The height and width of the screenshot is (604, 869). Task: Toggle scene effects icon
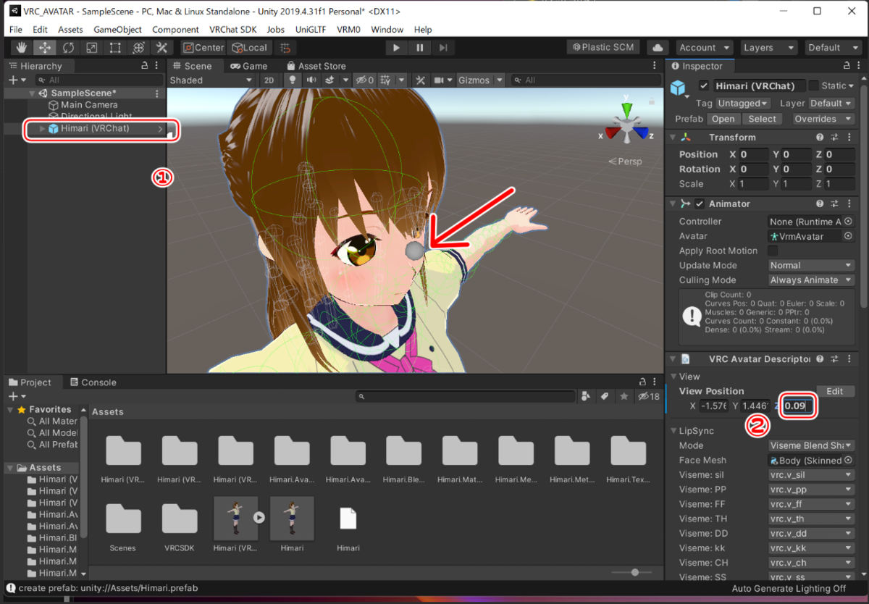pyautogui.click(x=329, y=80)
